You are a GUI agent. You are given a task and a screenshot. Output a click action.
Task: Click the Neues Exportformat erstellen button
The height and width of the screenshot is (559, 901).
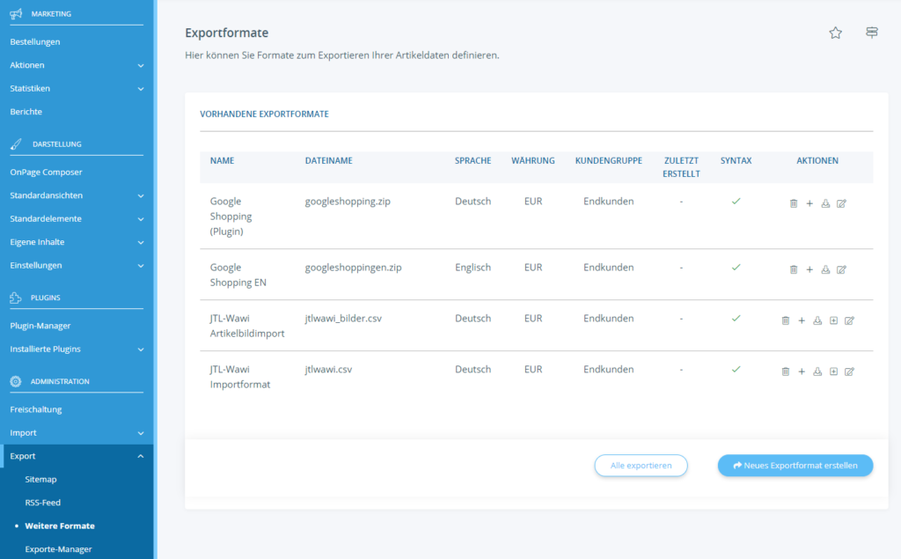click(795, 466)
